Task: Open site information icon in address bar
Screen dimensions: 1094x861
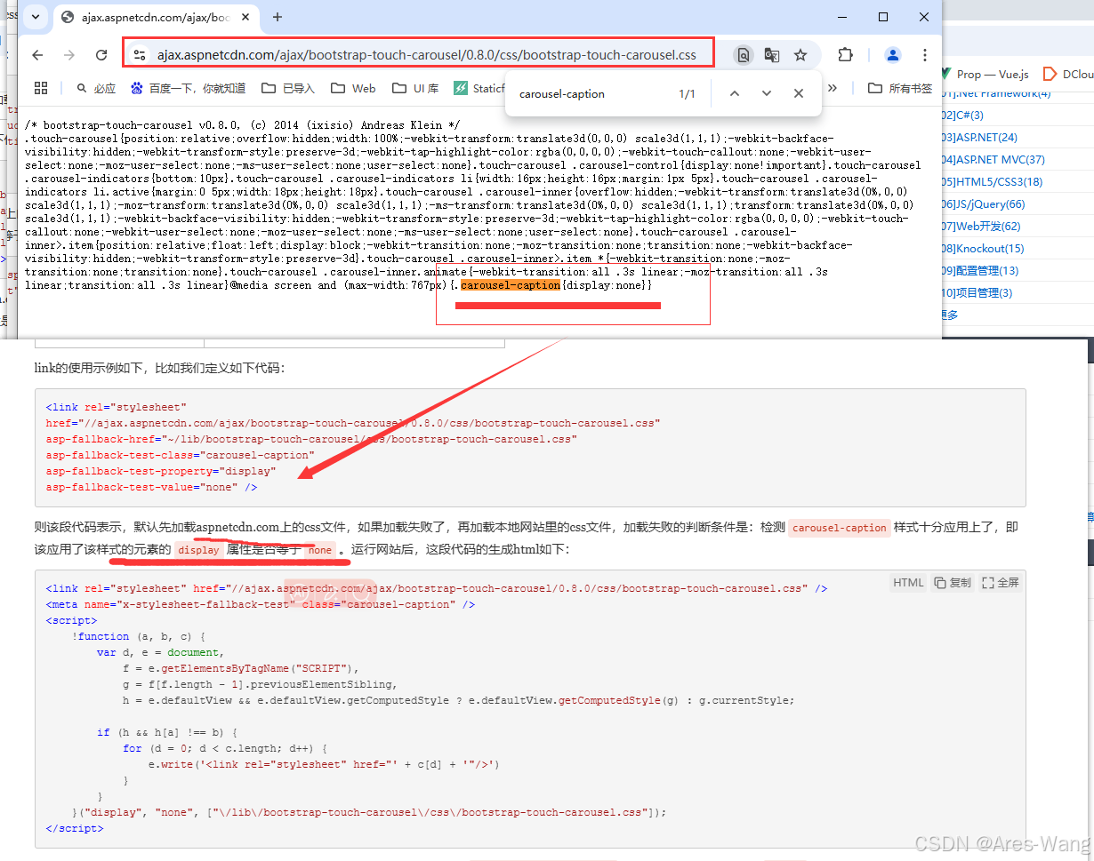Action: [139, 55]
